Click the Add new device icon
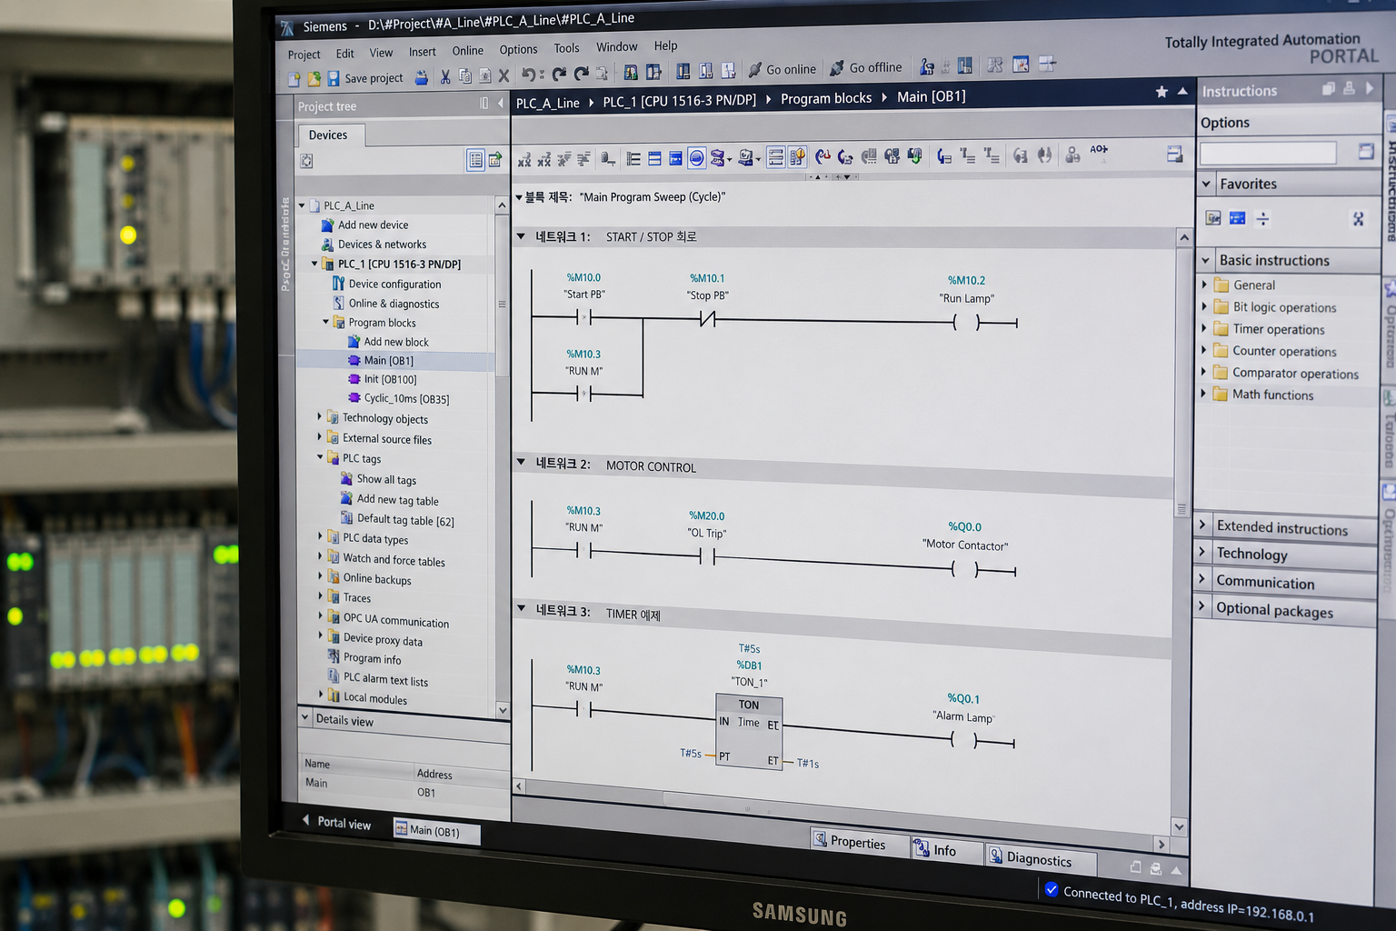Image resolution: width=1396 pixels, height=931 pixels. pyautogui.click(x=327, y=225)
